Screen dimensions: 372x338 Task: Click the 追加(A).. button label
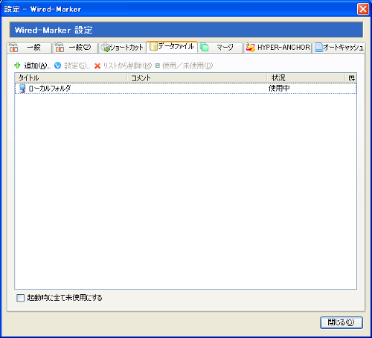(37, 66)
